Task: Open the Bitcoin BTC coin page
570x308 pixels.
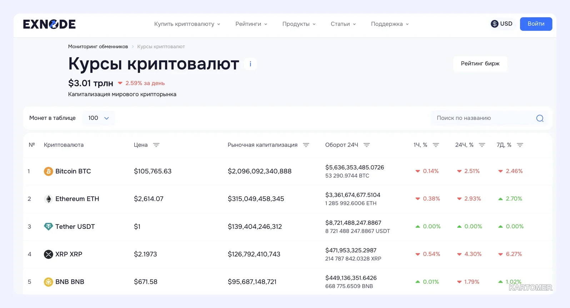Action: (73, 171)
